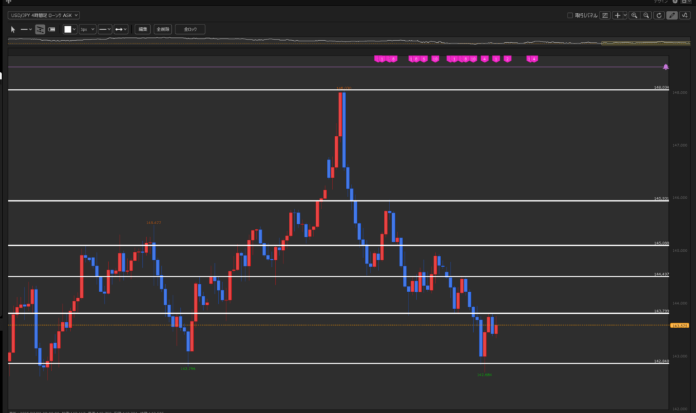
Task: Click the label tool beside horizontal lines tool
Action: (52, 29)
